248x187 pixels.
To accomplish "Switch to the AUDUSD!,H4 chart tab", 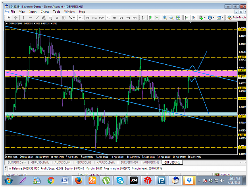I will (62, 162).
